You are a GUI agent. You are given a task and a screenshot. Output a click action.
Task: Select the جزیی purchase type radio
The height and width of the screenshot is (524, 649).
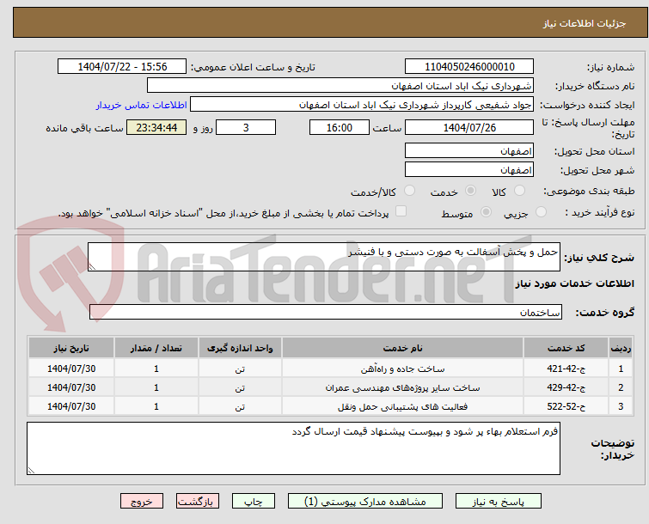pyautogui.click(x=541, y=212)
